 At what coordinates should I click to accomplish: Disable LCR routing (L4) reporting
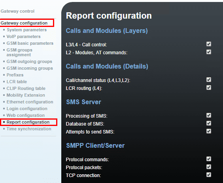click(x=209, y=88)
